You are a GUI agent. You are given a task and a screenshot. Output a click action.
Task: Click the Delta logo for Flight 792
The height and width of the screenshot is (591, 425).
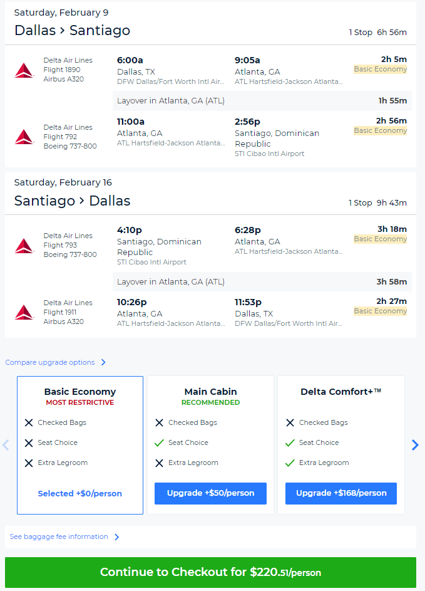tap(24, 137)
